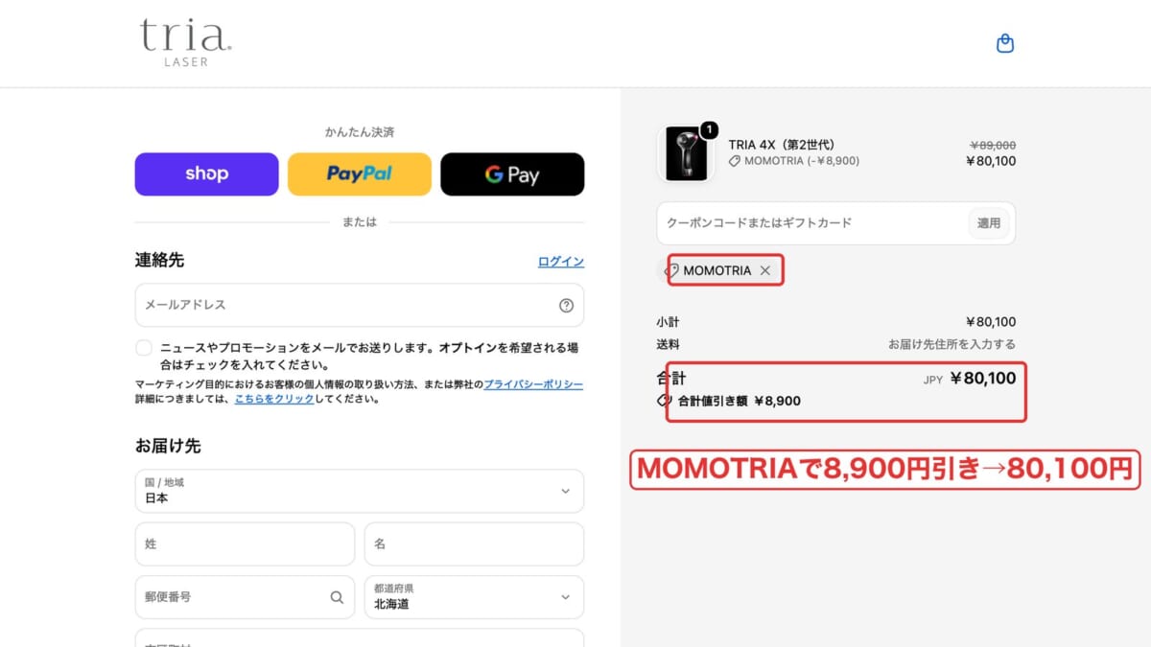This screenshot has width=1151, height=647.
Task: Click the かんたん決済 heading
Action: tap(360, 132)
